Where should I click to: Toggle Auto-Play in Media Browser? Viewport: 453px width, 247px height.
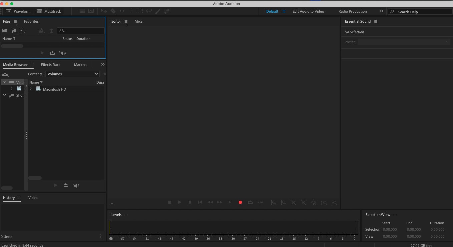tap(76, 185)
